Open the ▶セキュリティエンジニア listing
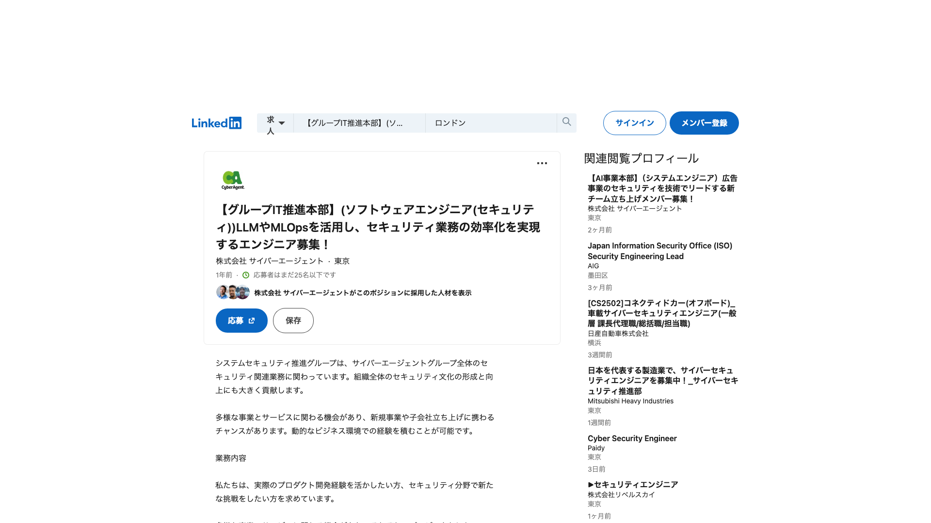Viewport: 931px width, 523px height. coord(633,485)
